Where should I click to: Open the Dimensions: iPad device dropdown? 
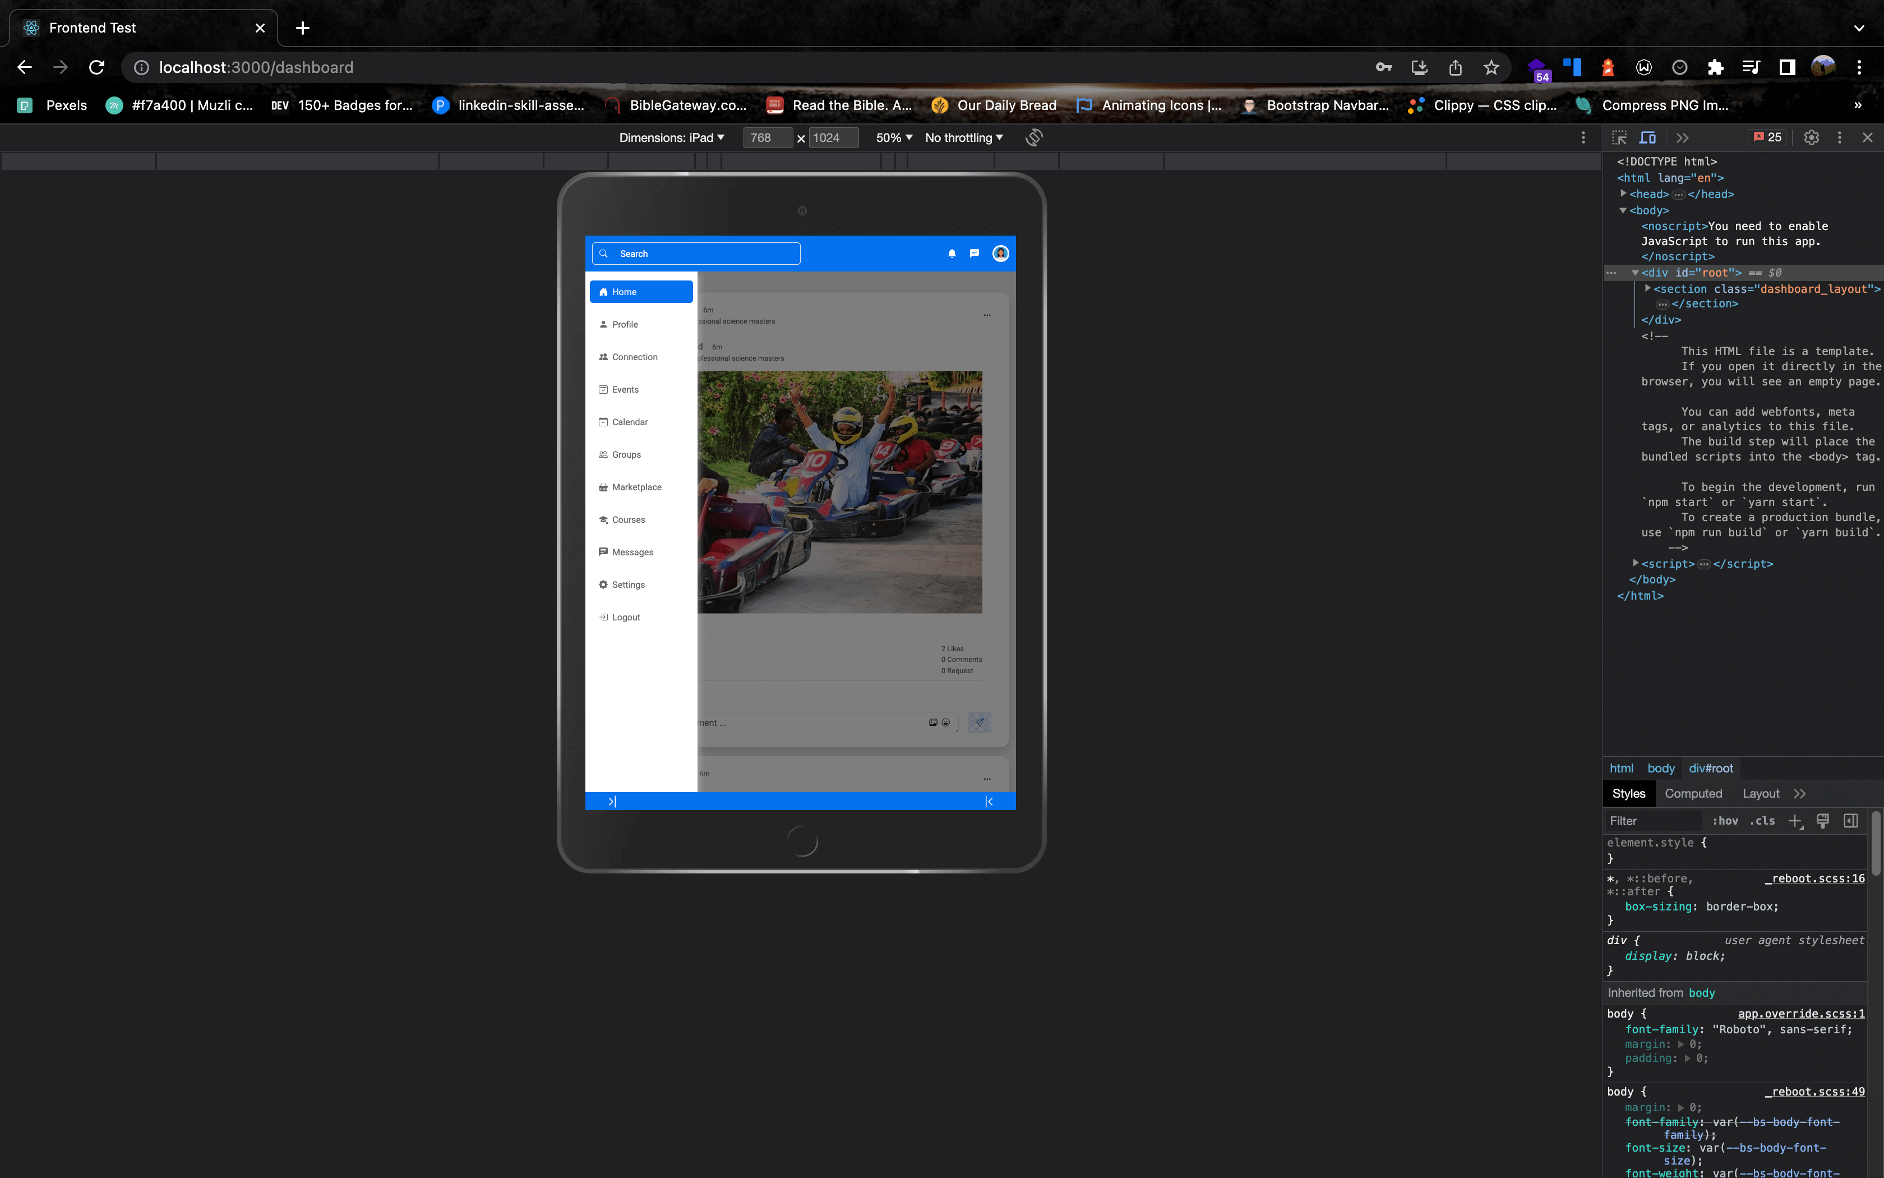tap(672, 137)
